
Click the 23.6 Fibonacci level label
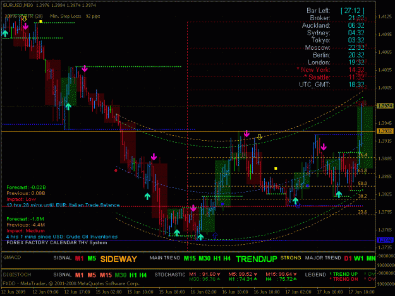(x=363, y=212)
